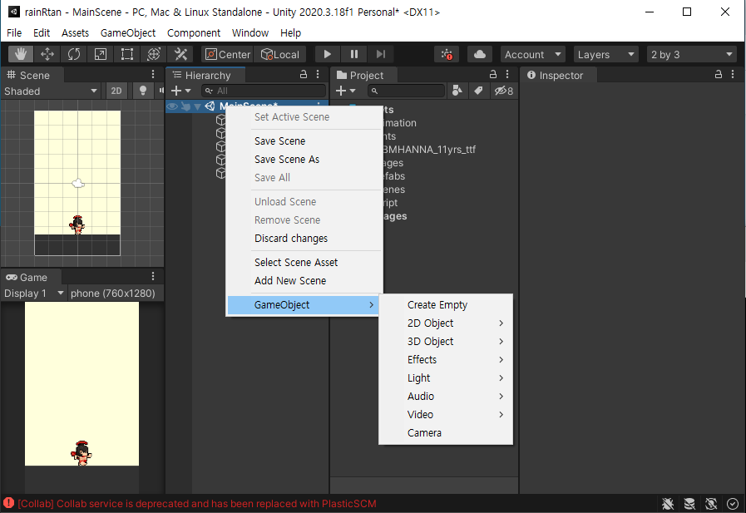Select the Rotate tool
The image size is (746, 513).
(74, 54)
